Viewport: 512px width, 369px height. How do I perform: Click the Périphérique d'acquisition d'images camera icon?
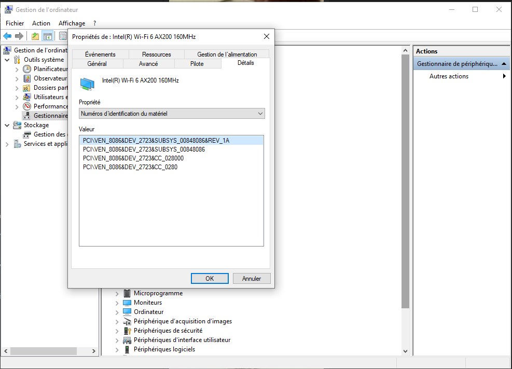[x=127, y=321]
